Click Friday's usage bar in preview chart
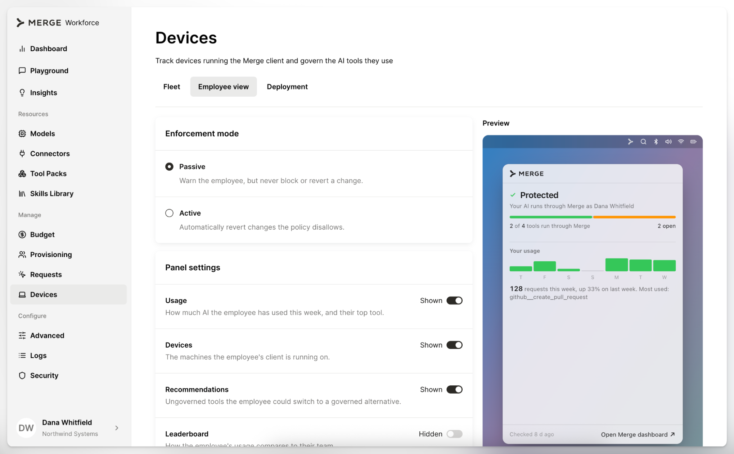 [545, 266]
